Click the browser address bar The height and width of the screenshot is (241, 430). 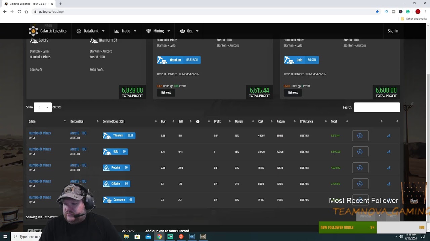click(202, 12)
